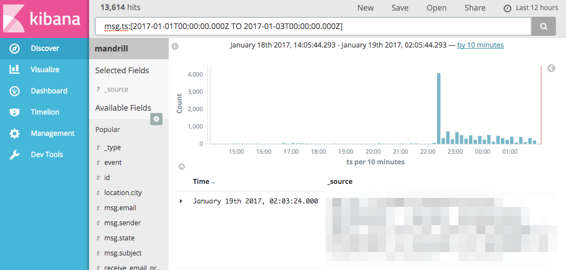This screenshot has width=566, height=270.
Task: Select the location.city field
Action: [x=123, y=193]
